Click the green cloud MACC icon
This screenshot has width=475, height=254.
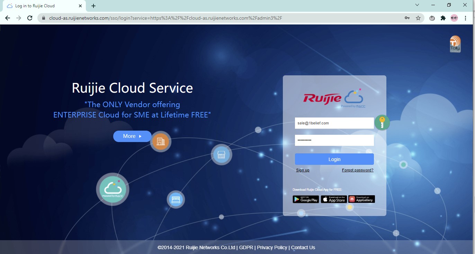(x=113, y=189)
